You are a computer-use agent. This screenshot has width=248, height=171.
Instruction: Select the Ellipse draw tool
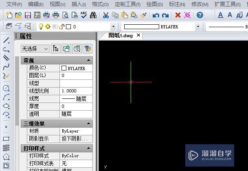click(6, 106)
